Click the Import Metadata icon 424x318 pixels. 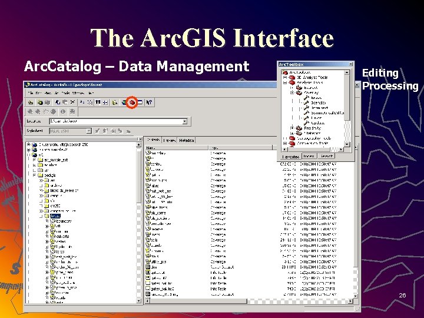(x=120, y=131)
